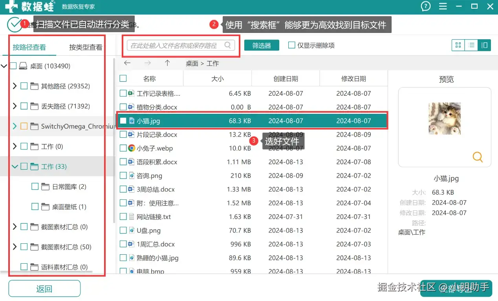Expand the 截图素材汇总 (50) node
The image size is (498, 301).
(x=15, y=247)
